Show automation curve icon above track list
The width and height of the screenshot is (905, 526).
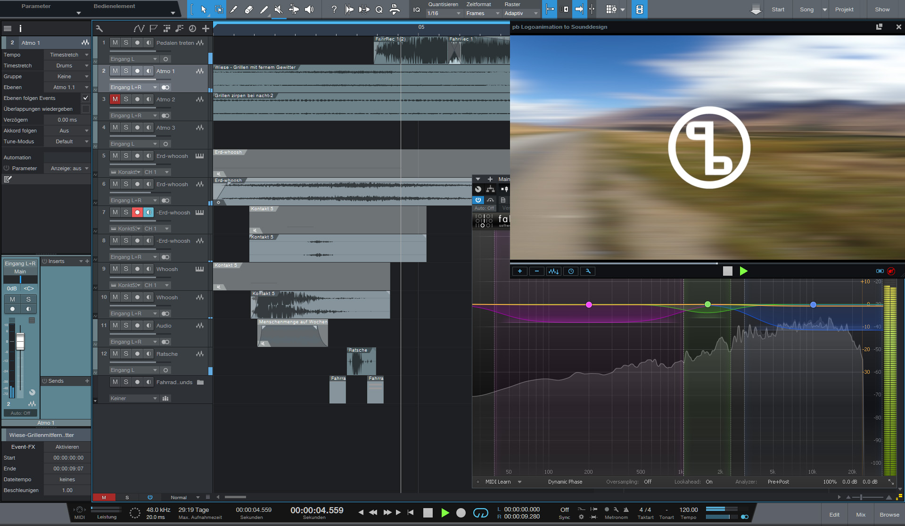(x=139, y=29)
